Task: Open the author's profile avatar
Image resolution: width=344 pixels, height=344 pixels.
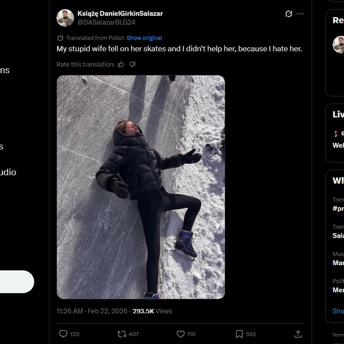Action: 65,18
